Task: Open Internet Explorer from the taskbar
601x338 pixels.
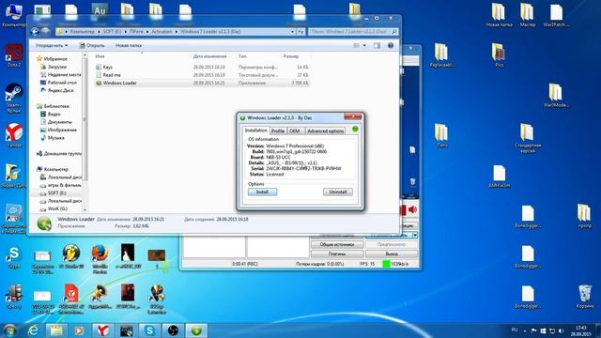Action: click(x=34, y=330)
